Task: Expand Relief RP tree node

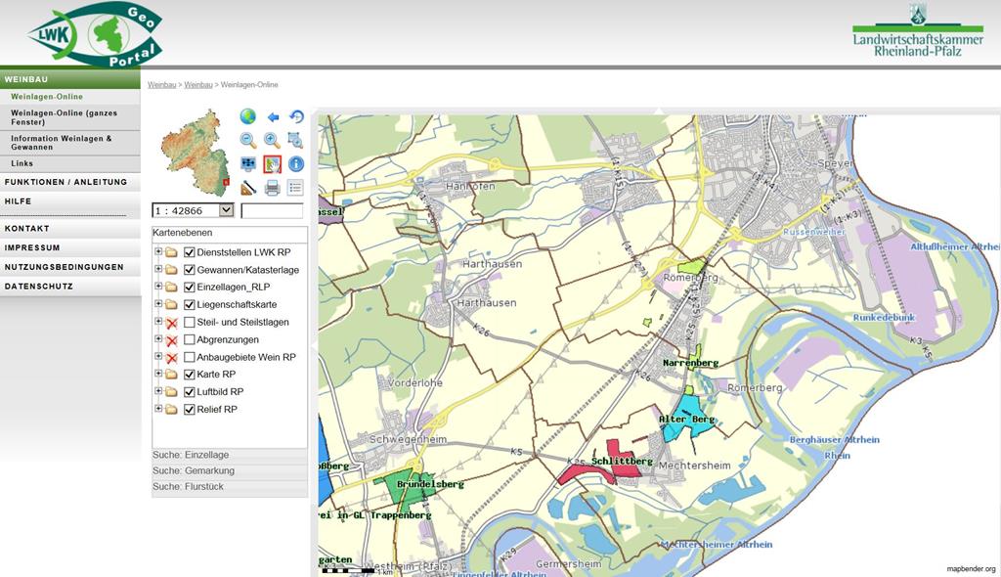Action: [158, 409]
